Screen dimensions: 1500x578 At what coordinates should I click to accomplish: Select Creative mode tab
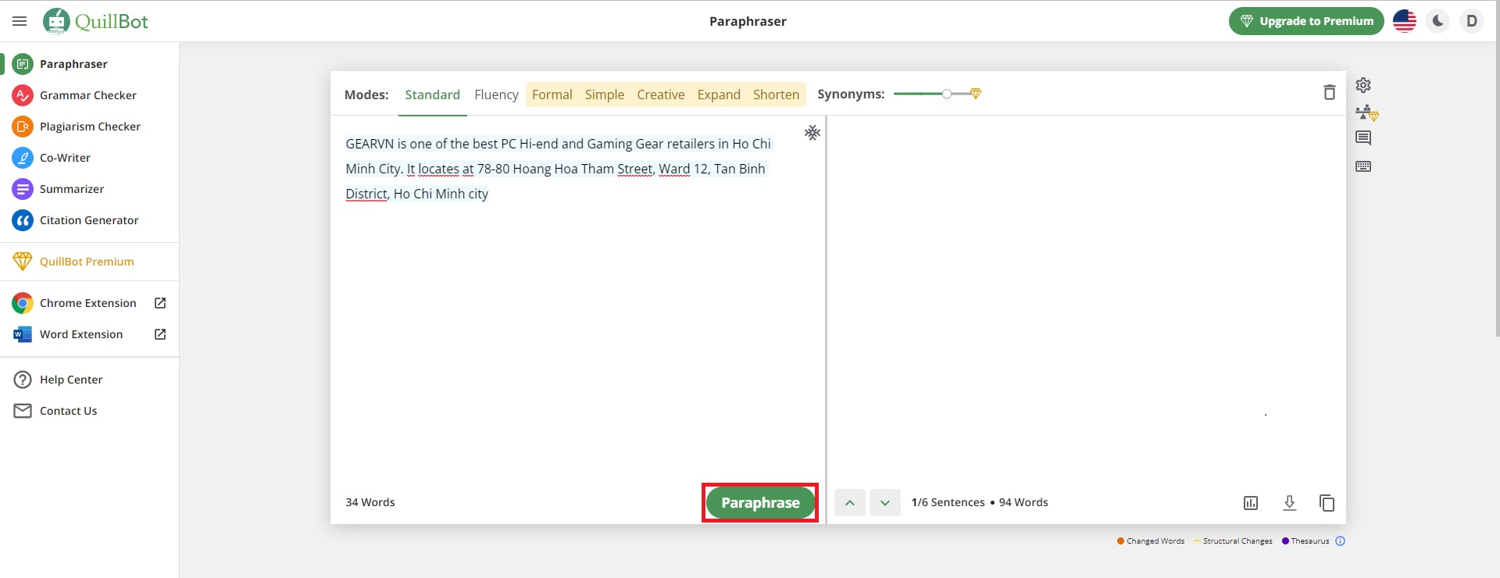tap(661, 95)
